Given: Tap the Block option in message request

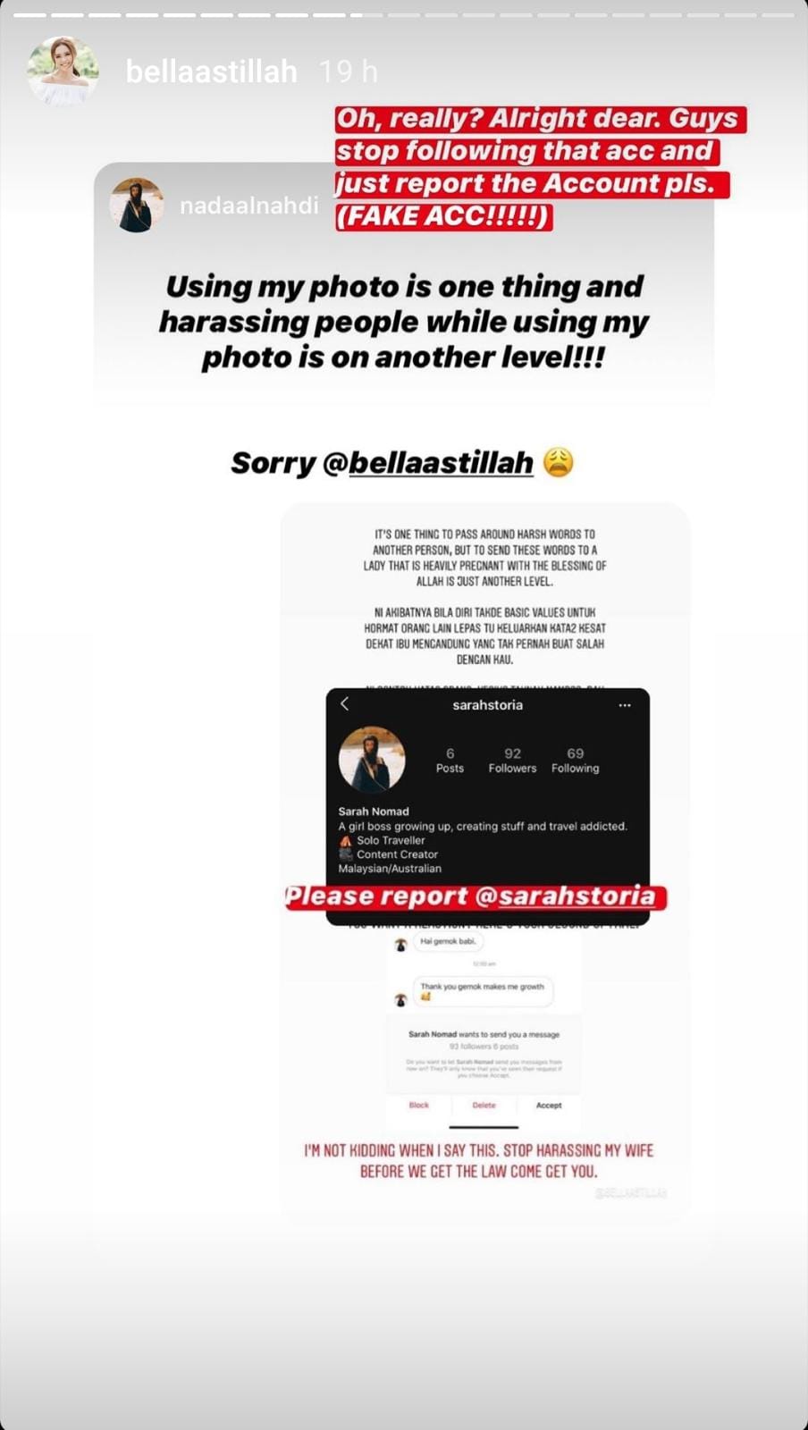Looking at the screenshot, I should click(418, 1106).
